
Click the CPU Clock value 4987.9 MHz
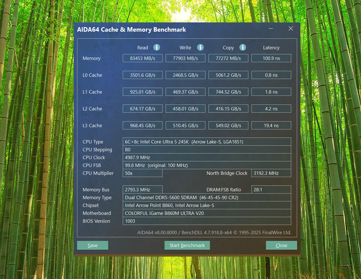tap(207, 157)
